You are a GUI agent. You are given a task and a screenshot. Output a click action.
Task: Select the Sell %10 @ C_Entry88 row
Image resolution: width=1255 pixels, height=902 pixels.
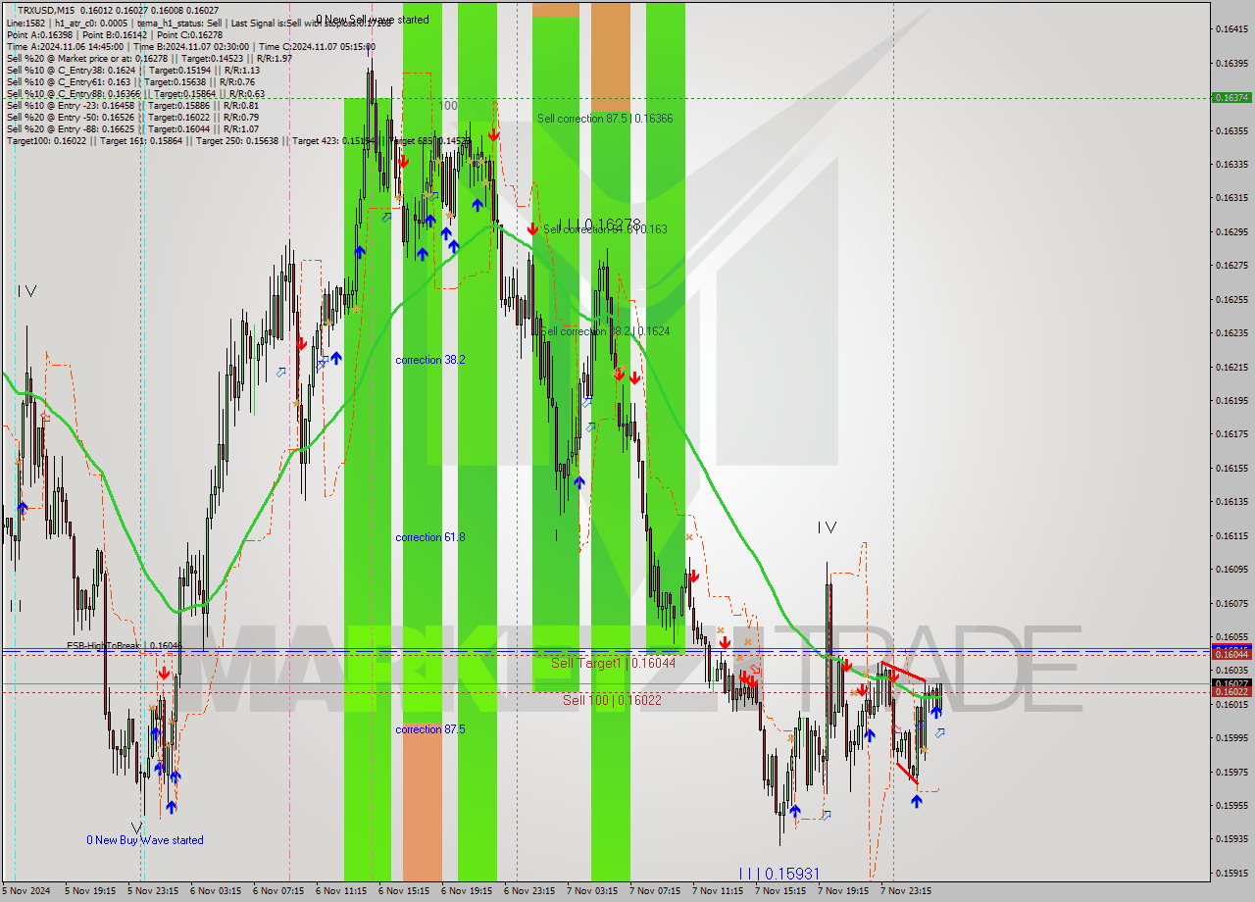135,93
